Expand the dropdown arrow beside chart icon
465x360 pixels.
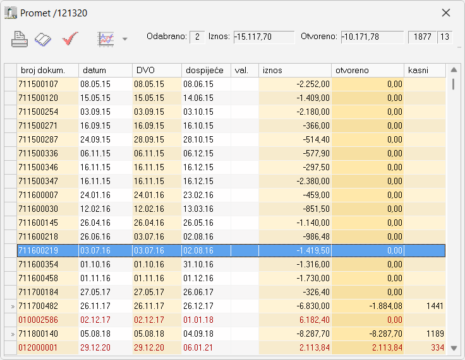124,39
